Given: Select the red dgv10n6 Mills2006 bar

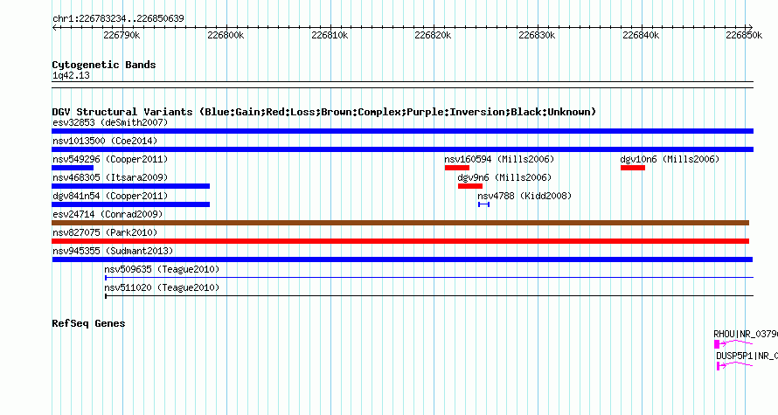Looking at the screenshot, I should coord(633,168).
